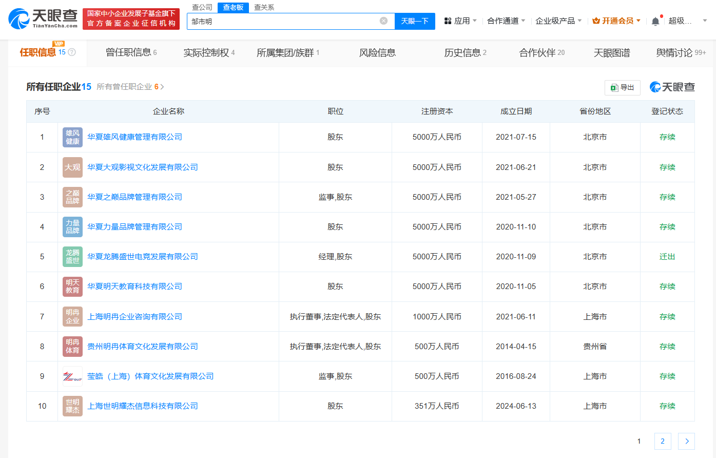Click the 世明耀杰 company logo
This screenshot has height=458, width=716.
(x=72, y=406)
